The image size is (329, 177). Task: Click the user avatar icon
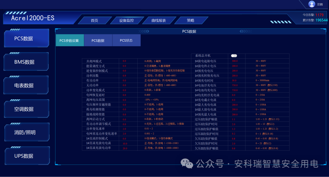(x=312, y=4)
